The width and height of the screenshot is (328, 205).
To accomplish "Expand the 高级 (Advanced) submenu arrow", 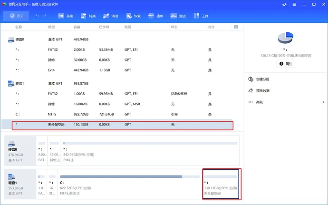I will (x=323, y=102).
